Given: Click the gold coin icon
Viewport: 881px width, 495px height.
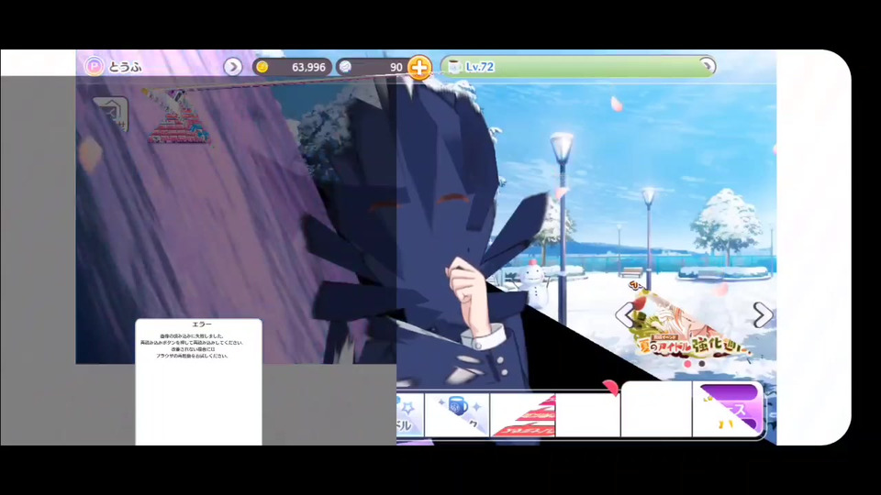Looking at the screenshot, I should click(262, 67).
